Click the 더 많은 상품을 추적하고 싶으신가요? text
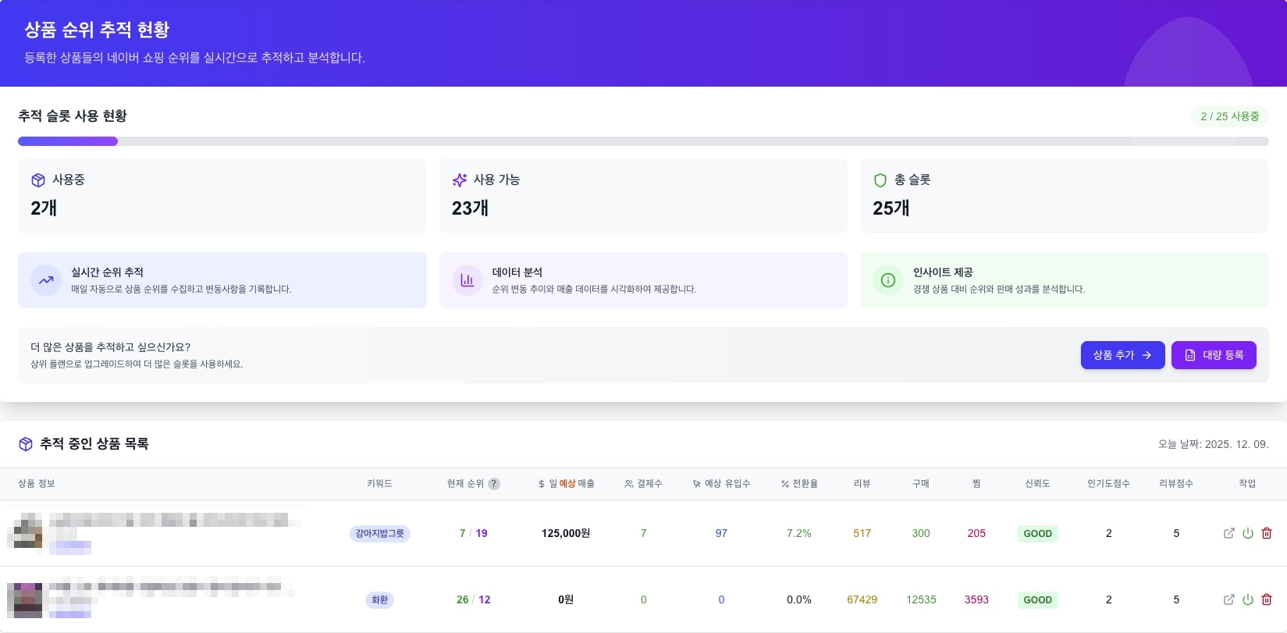The height and width of the screenshot is (633, 1287). 110,347
